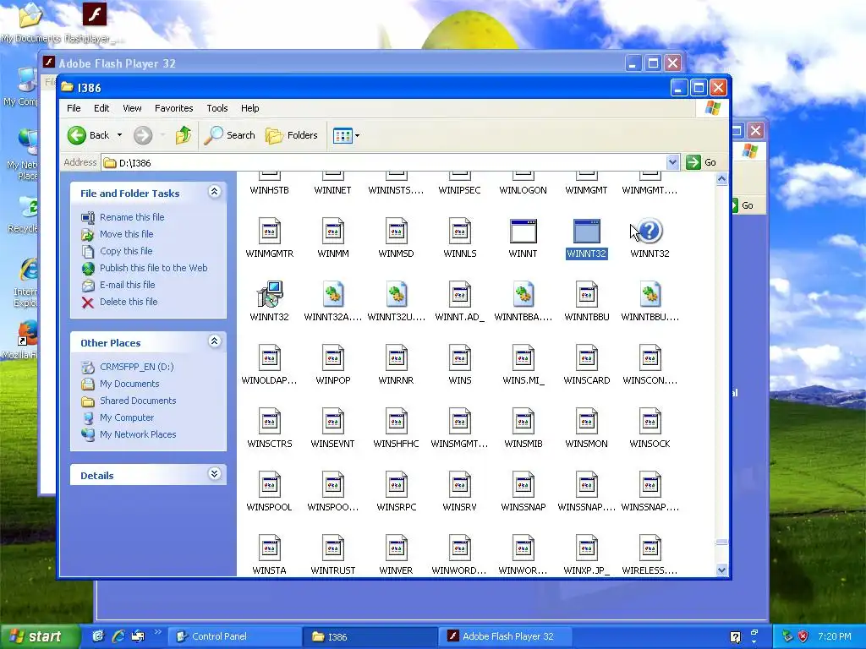This screenshot has height=649, width=866.
Task: Click the file list scroll up arrow
Action: 721,179
